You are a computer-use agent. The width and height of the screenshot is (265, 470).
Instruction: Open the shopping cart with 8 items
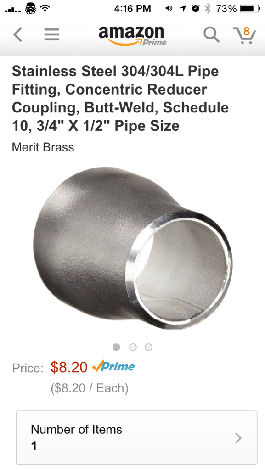(x=244, y=35)
